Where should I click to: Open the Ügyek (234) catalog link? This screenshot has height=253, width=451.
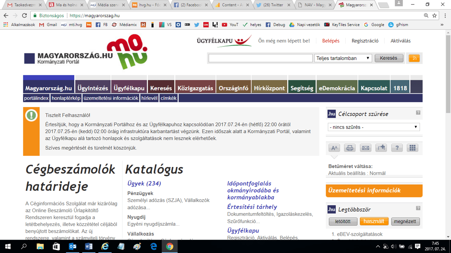click(x=144, y=184)
